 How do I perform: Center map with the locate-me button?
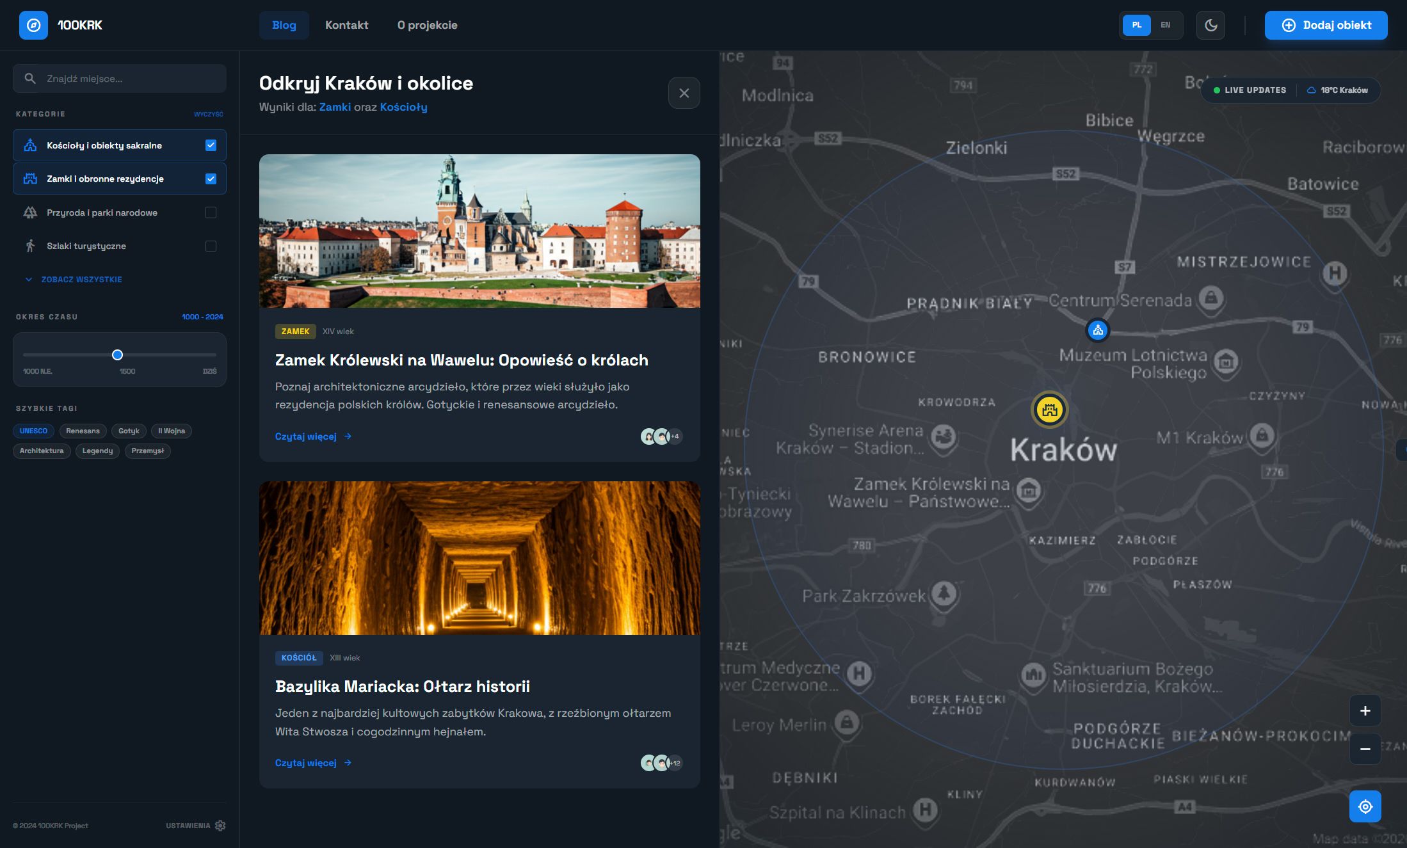pyautogui.click(x=1365, y=806)
